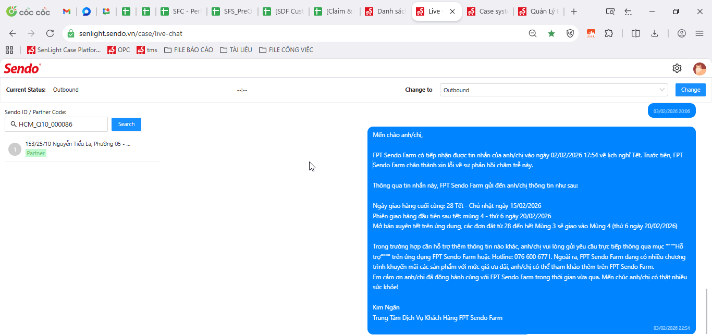Click the Outbound current status text

point(66,90)
